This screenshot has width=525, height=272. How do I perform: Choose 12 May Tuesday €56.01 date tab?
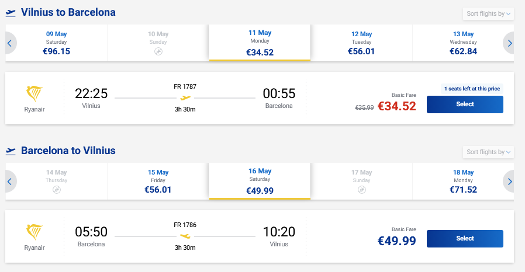(x=362, y=43)
